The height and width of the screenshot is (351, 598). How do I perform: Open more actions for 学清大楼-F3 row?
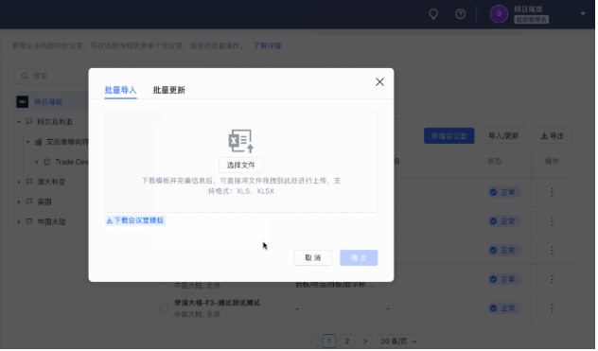[553, 309]
